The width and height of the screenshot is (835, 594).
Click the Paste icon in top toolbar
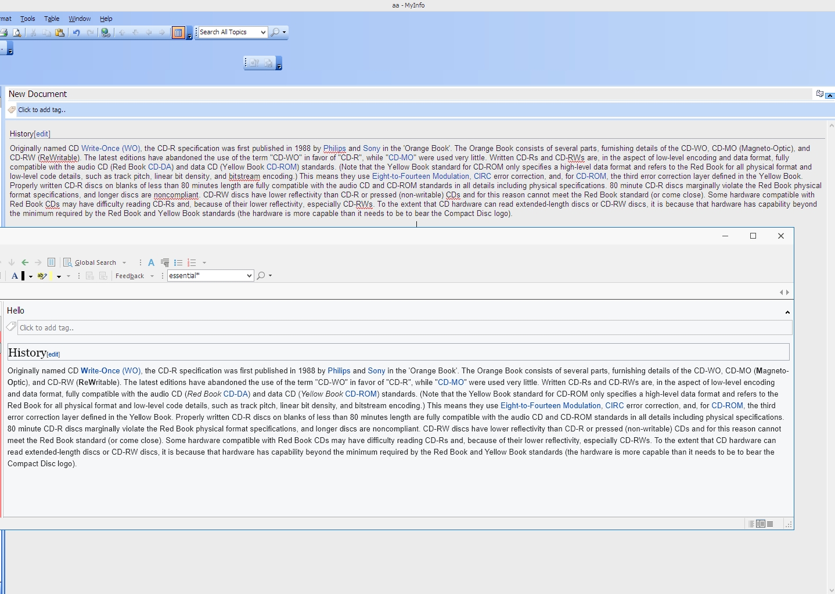(60, 33)
